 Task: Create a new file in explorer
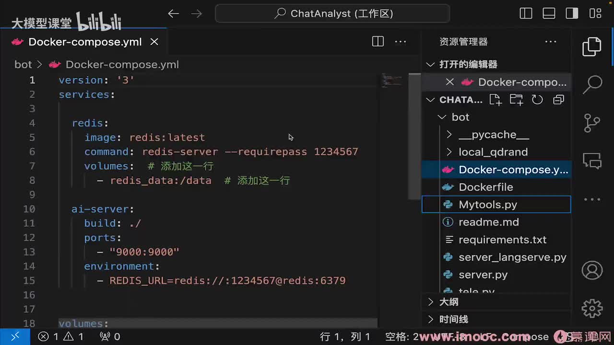point(496,100)
